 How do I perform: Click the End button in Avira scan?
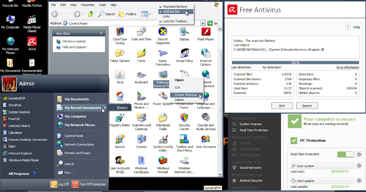coord(282,106)
